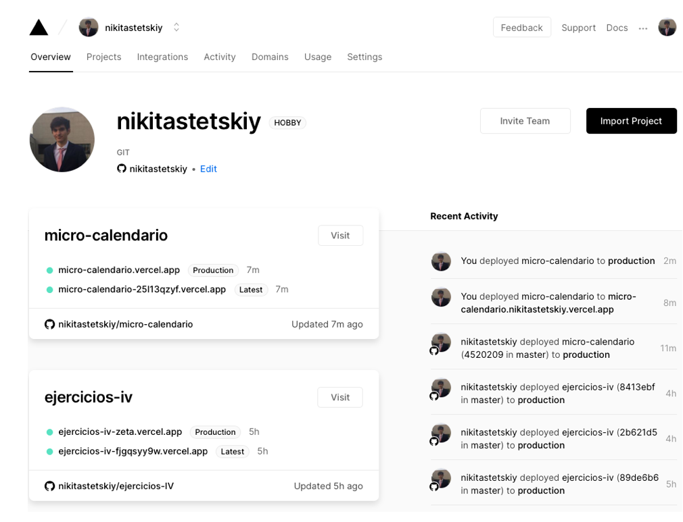The image size is (683, 522).
Task: Click the Import Project button
Action: [631, 121]
